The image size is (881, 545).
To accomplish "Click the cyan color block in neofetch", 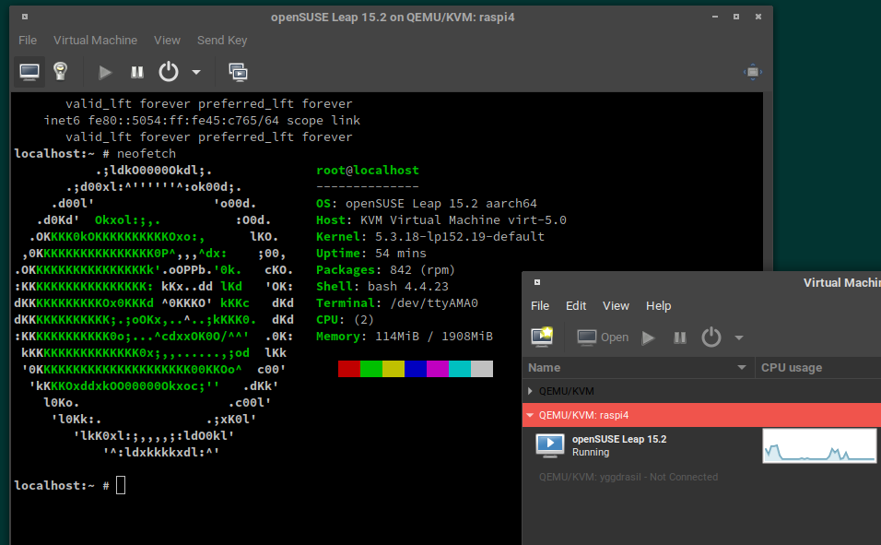I will [460, 369].
